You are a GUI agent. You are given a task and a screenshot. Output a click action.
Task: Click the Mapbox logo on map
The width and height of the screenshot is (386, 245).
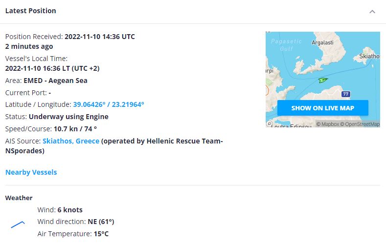[x=270, y=124]
